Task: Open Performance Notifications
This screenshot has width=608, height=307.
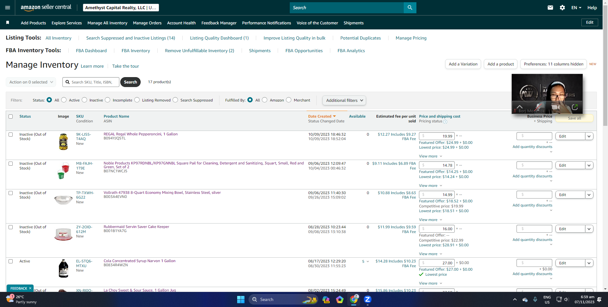Action: coord(267,23)
